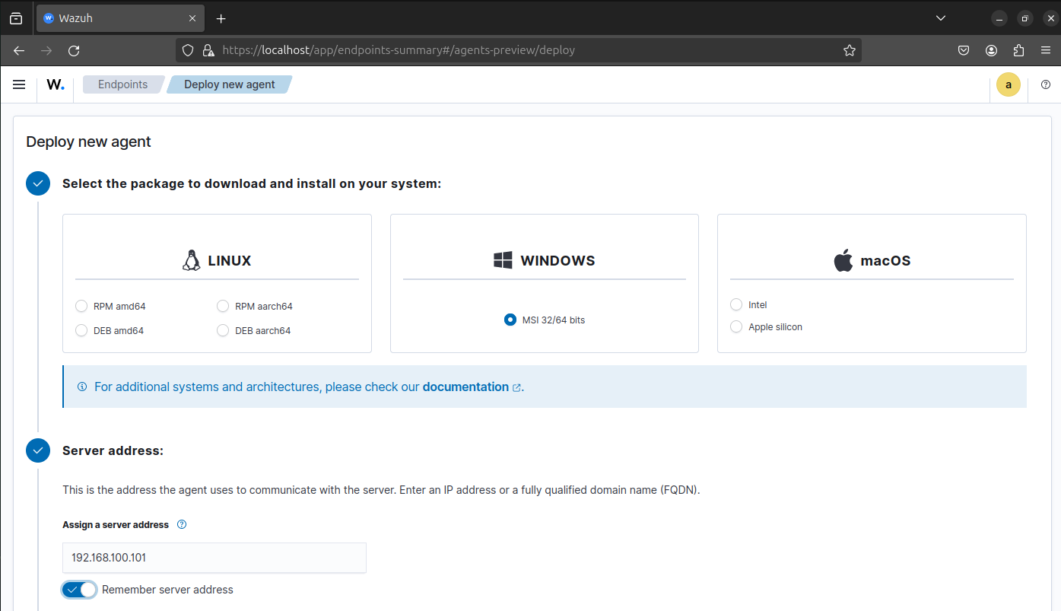
Task: Click the step one completed checkmark circle
Action: [38, 183]
